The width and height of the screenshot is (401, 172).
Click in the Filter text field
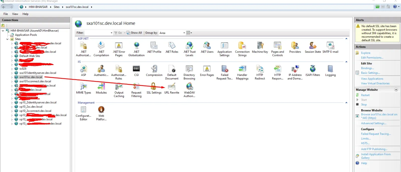[97, 33]
